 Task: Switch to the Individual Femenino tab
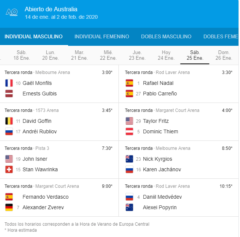102,37
